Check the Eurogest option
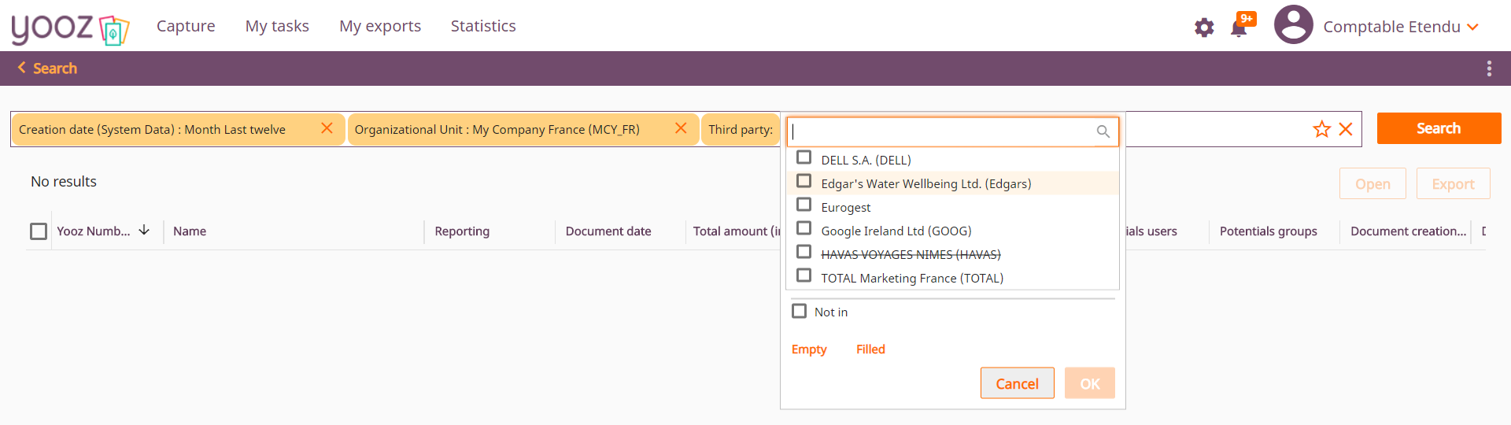 804,205
